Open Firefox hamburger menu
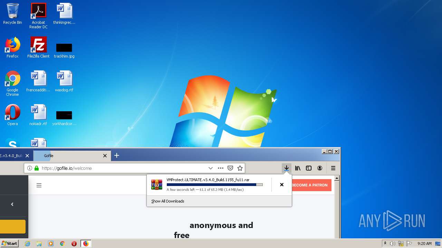Viewport: 442px width, 248px height. click(x=333, y=168)
